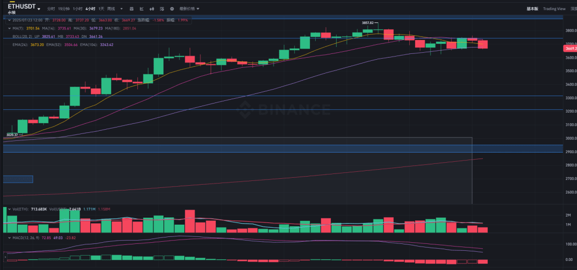Click the 3000.00 label on the price axis
This screenshot has width=577, height=270.
point(570,139)
